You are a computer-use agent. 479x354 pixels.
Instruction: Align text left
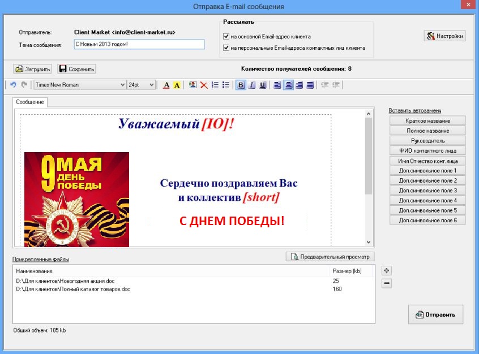tap(277, 85)
